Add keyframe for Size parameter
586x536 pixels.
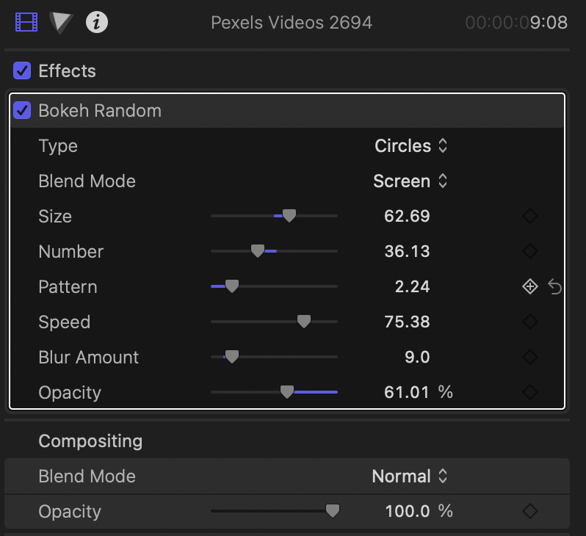coord(530,216)
